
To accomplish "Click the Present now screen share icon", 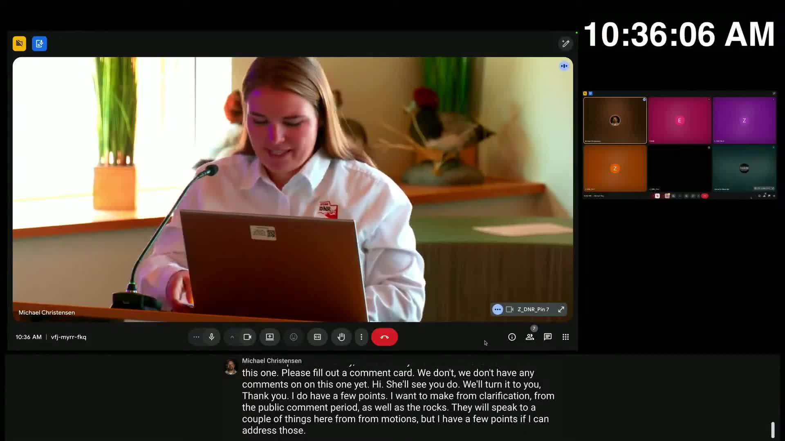I will click(270, 337).
